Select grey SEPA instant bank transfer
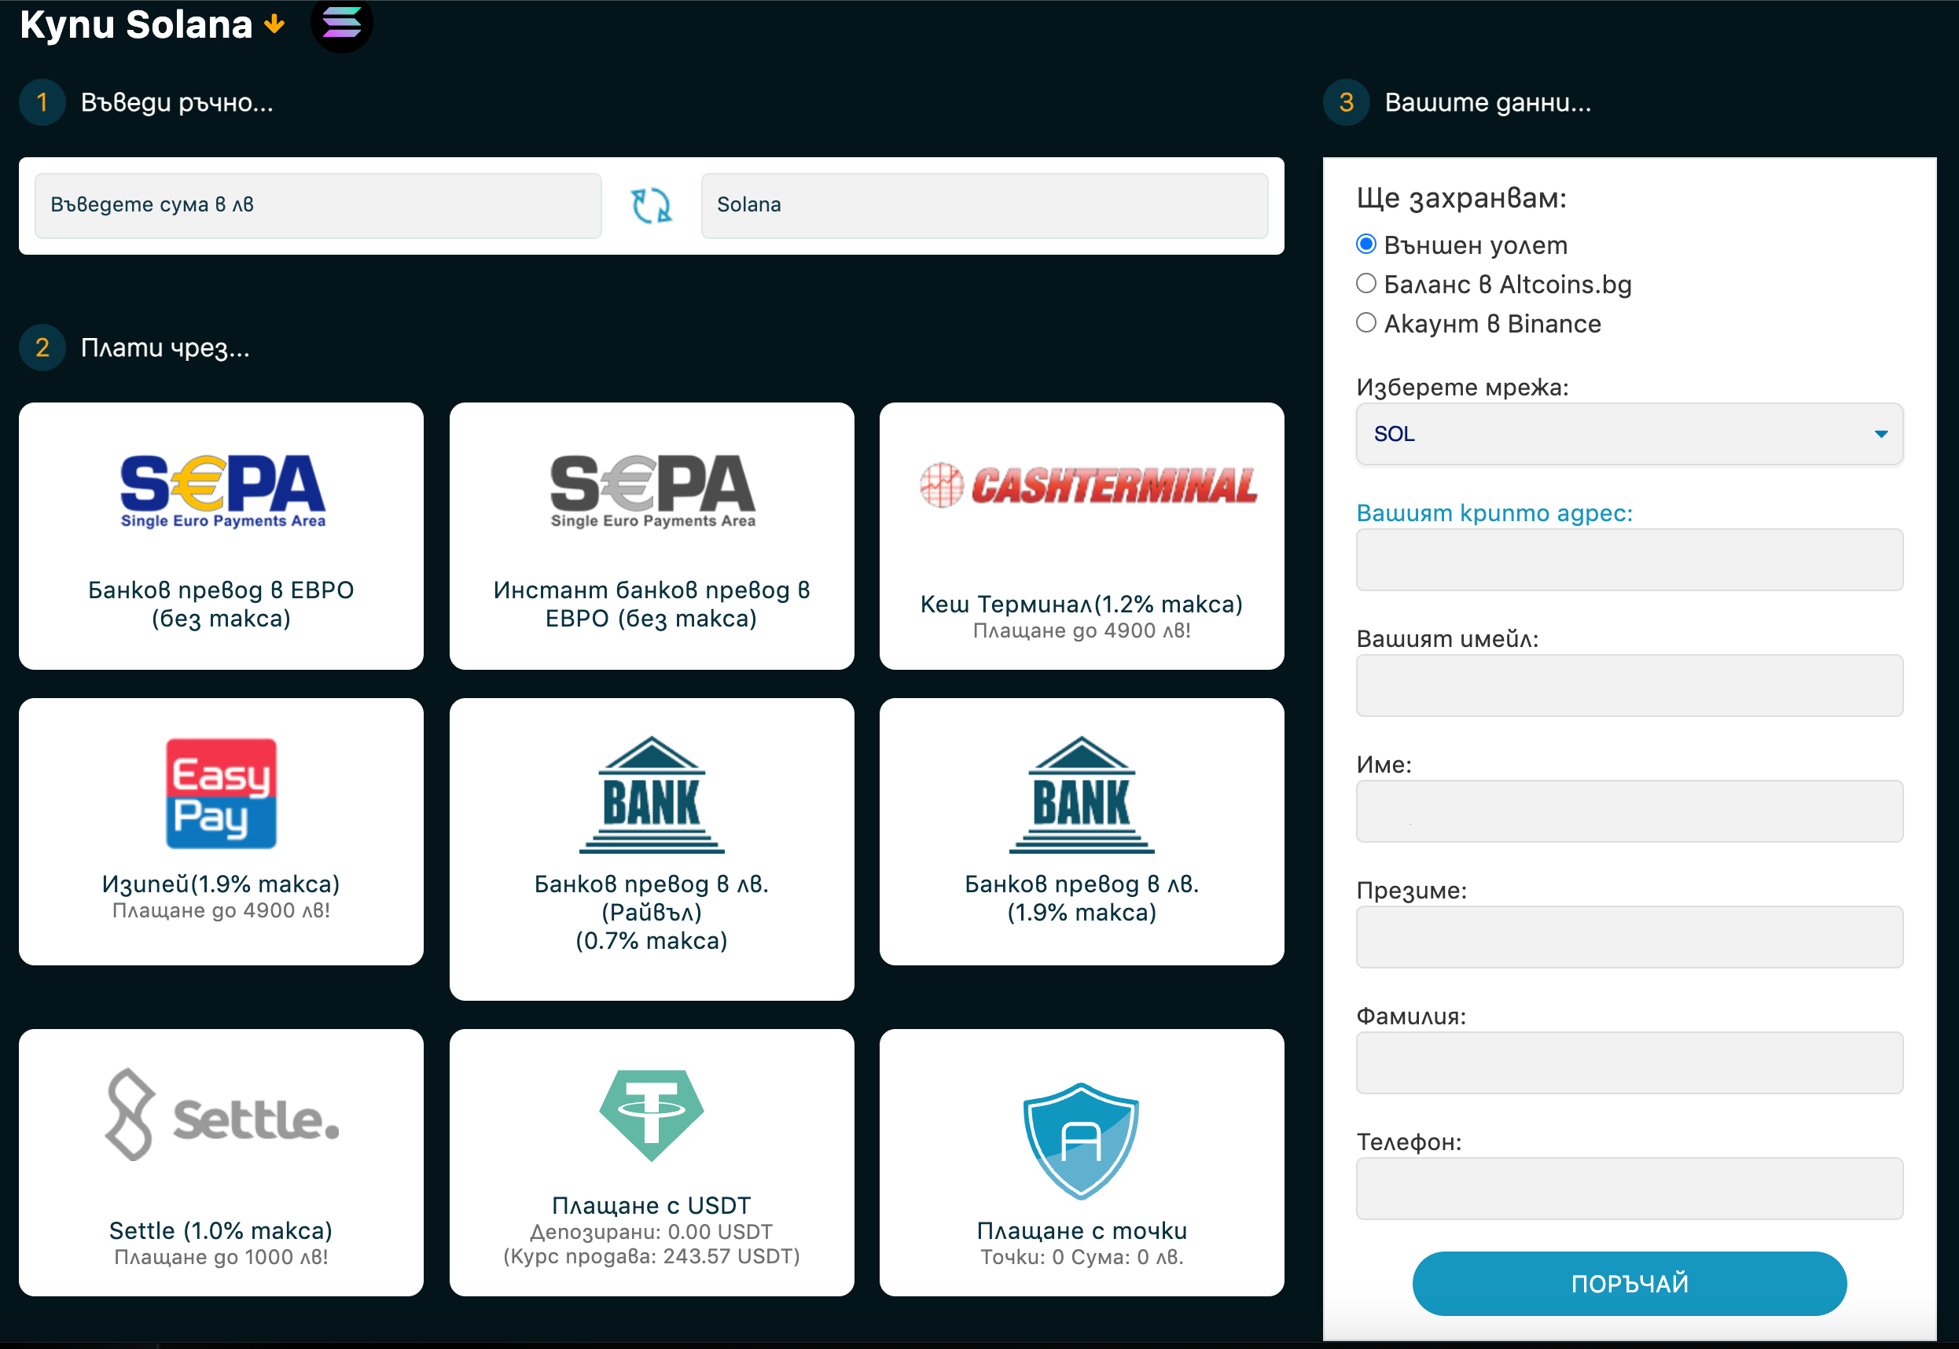Viewport: 1959px width, 1349px height. tap(652, 491)
